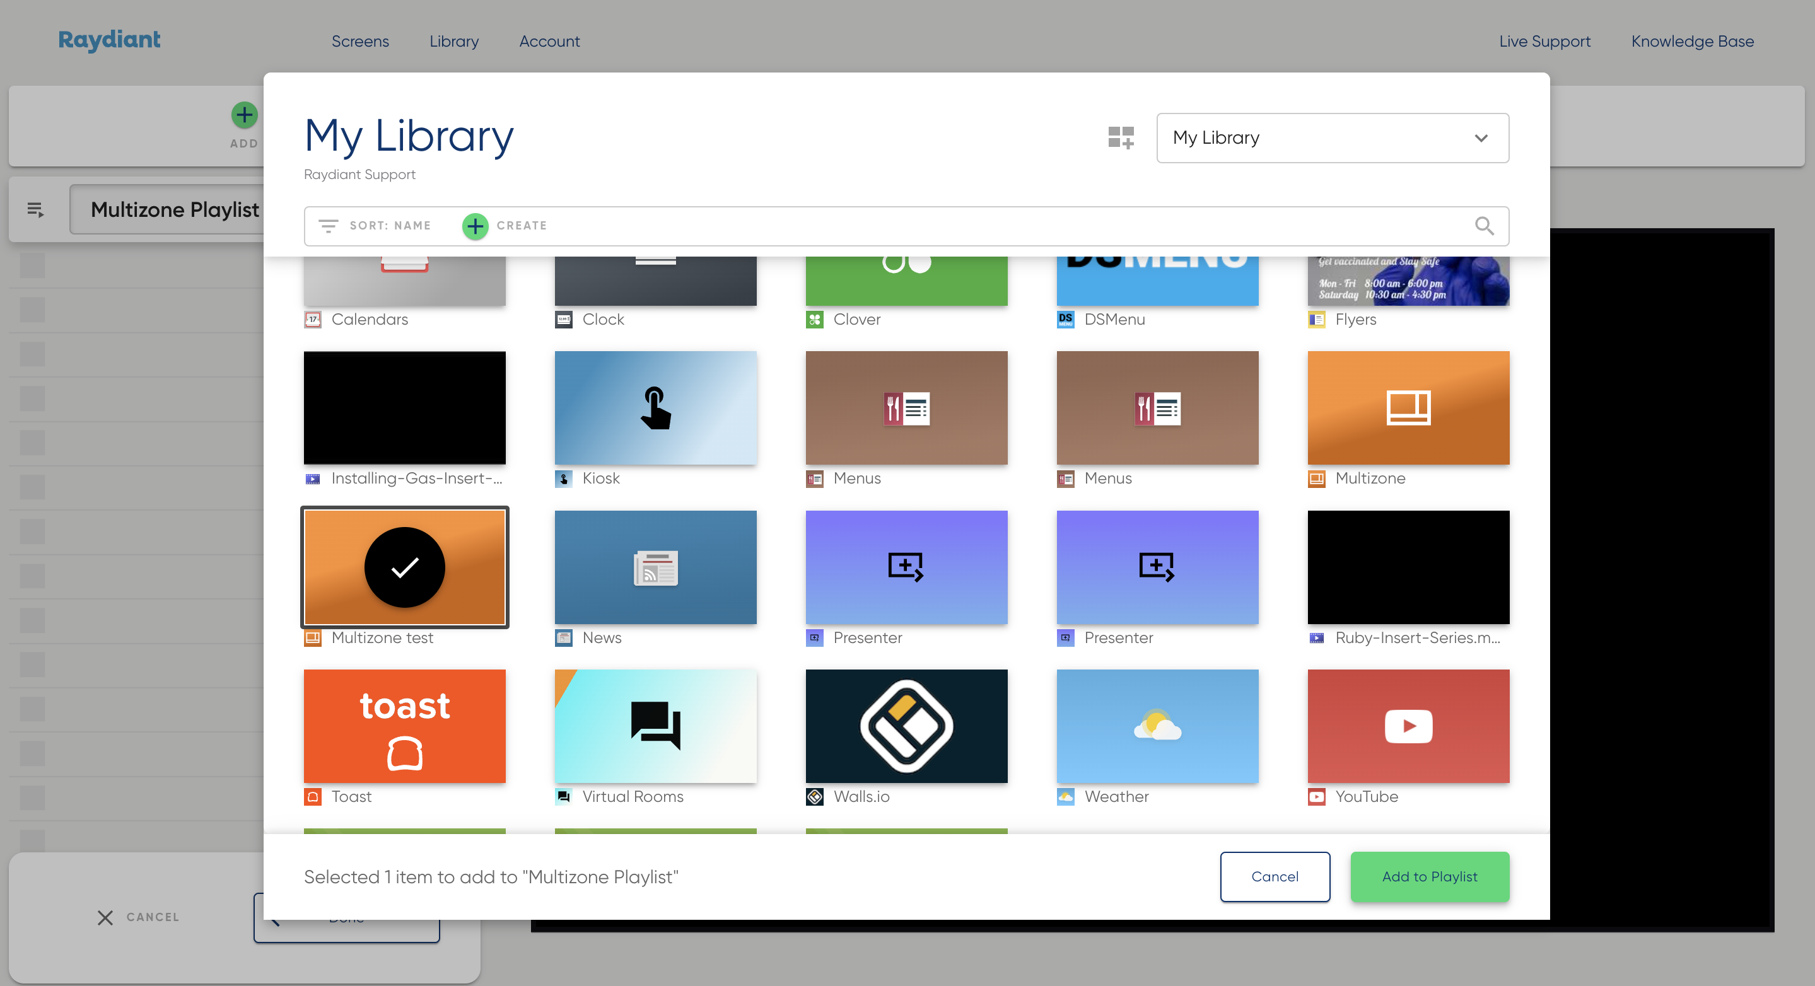Click the dropdown chevron arrow
This screenshot has height=986, width=1815.
(x=1481, y=138)
